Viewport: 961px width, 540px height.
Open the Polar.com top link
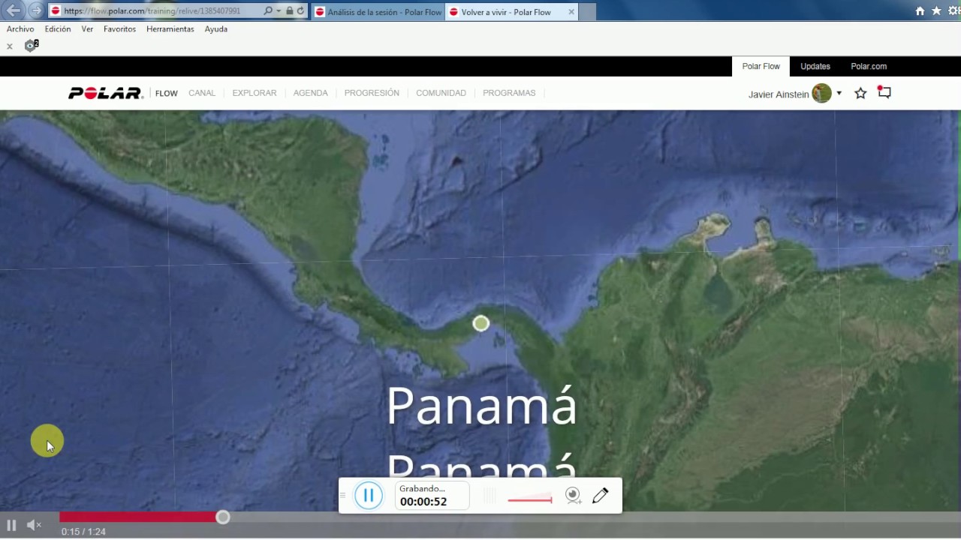pos(869,66)
